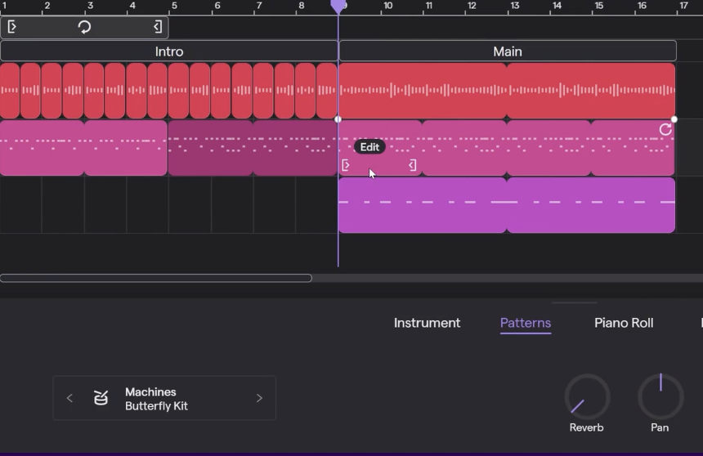The image size is (703, 456).
Task: Click the Edit tooltip button on the clip
Action: tap(369, 147)
